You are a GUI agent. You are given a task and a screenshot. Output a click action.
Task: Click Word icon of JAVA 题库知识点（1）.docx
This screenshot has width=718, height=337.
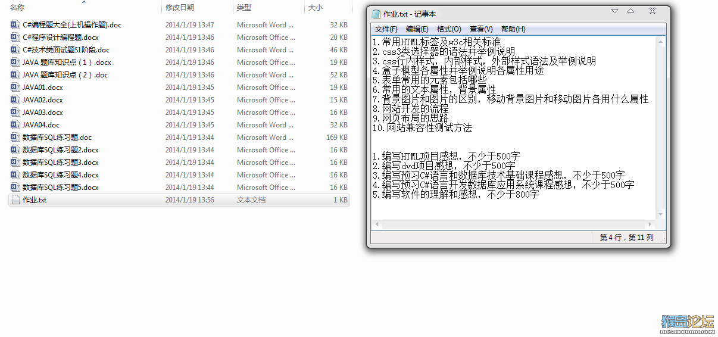[x=15, y=63]
